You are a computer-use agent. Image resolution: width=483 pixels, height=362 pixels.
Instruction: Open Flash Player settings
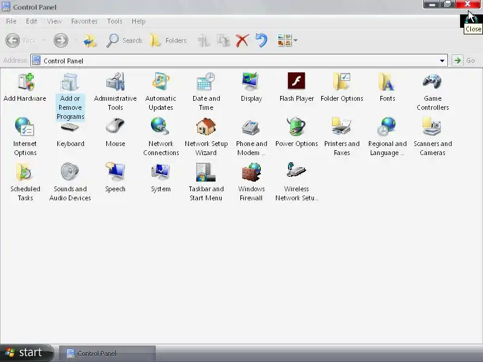296,87
